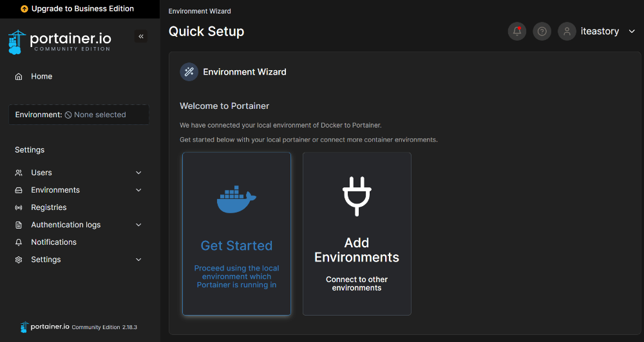This screenshot has width=644, height=342.
Task: Click the Environment Wizard wand icon
Action: [189, 72]
